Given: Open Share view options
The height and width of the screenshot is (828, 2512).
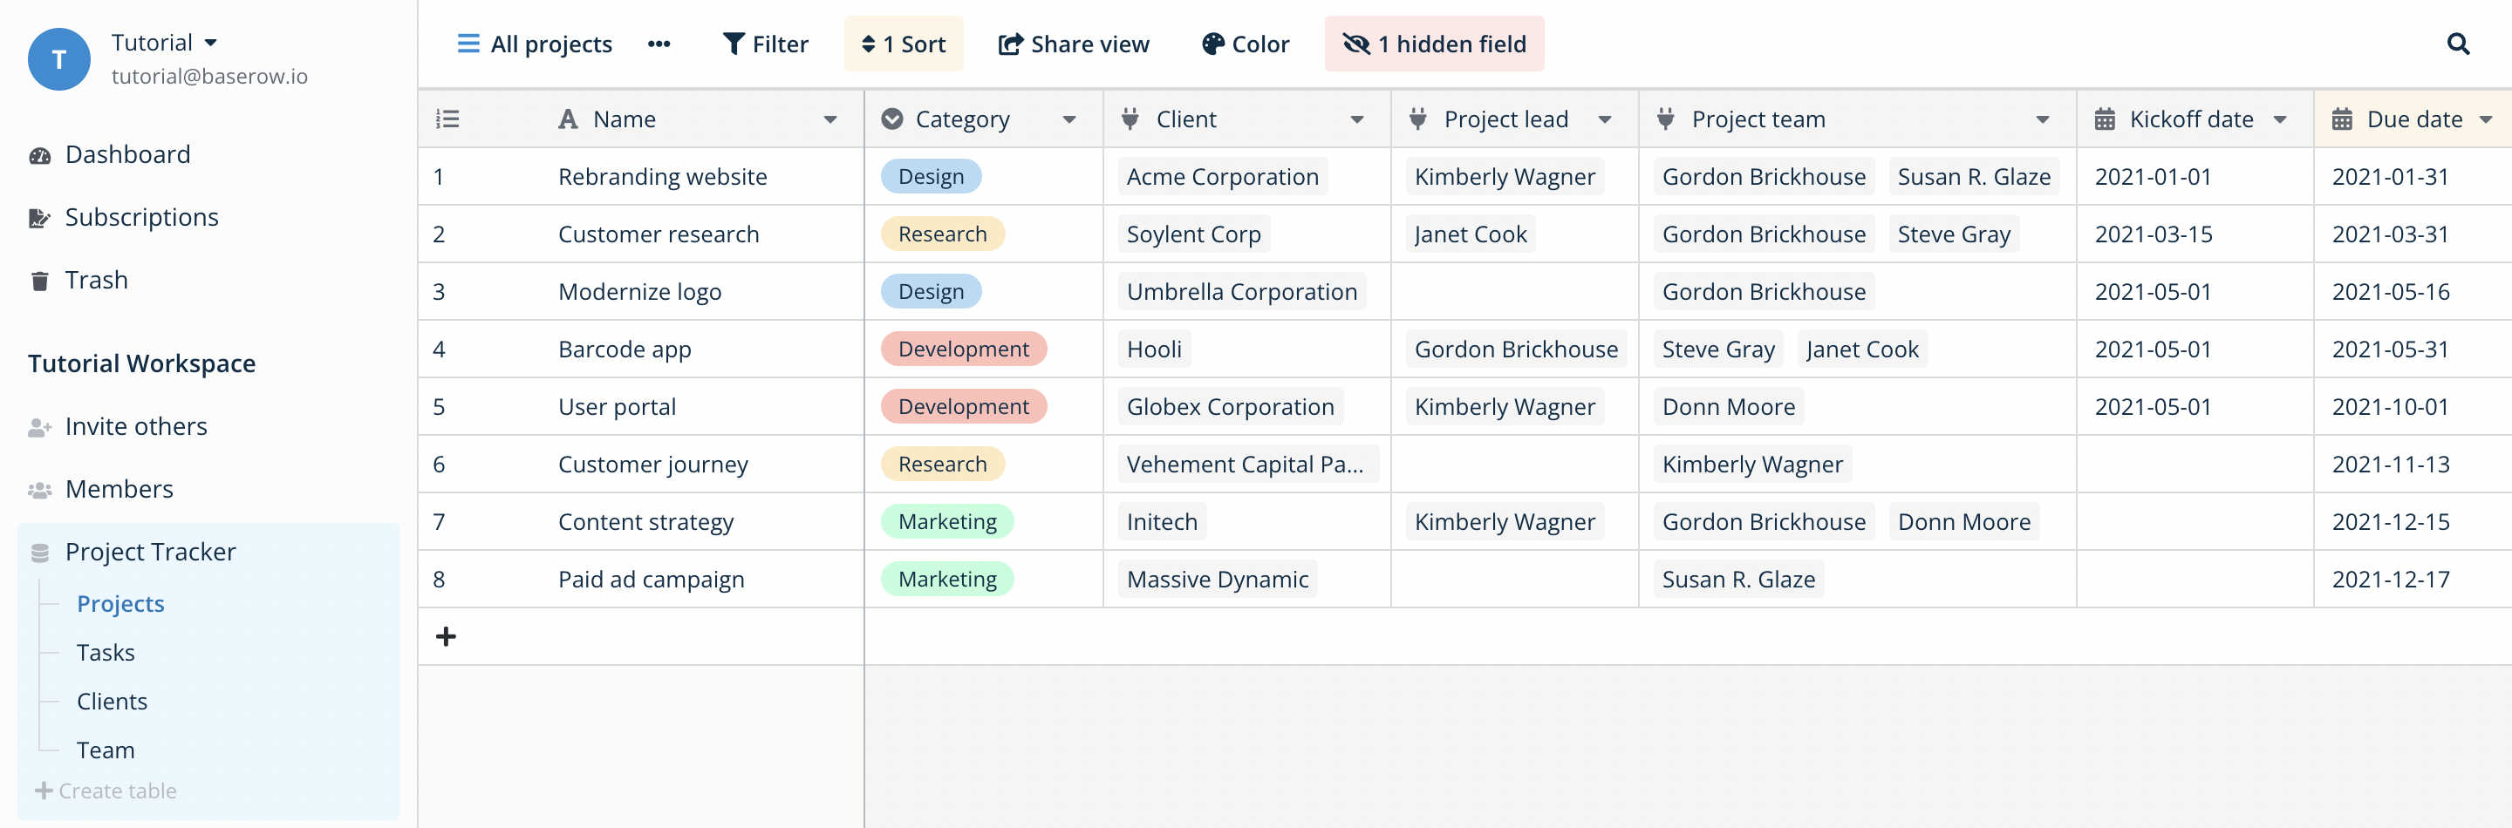Looking at the screenshot, I should pos(1074,44).
